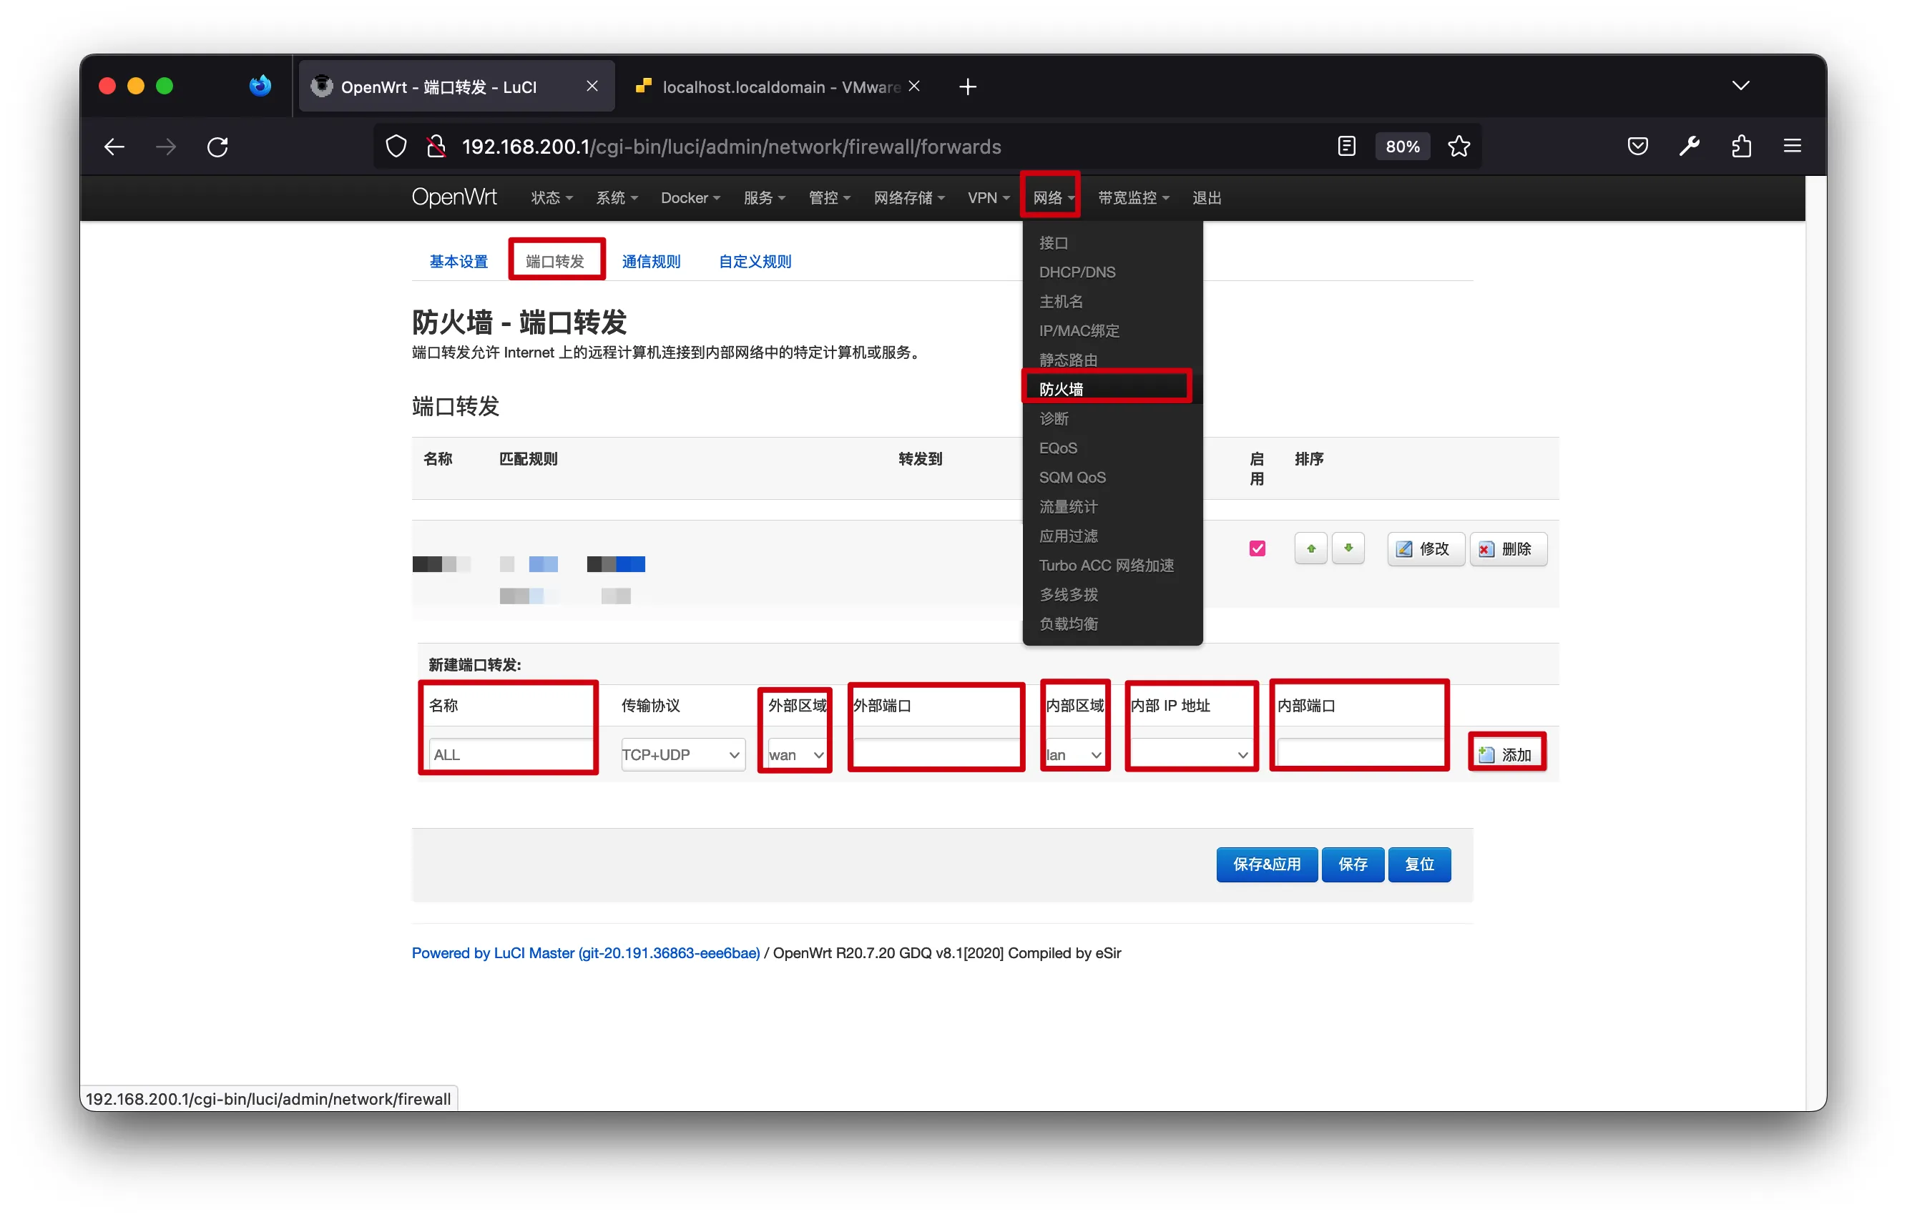Image resolution: width=1907 pixels, height=1217 pixels.
Task: Open the 管控 menu
Action: coord(828,198)
